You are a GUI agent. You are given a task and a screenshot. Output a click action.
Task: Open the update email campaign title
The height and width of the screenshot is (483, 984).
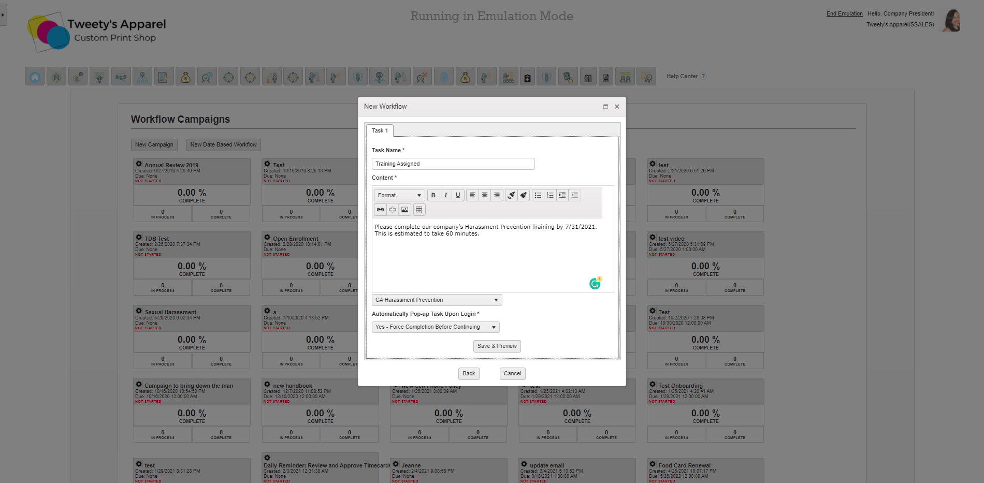click(547, 465)
